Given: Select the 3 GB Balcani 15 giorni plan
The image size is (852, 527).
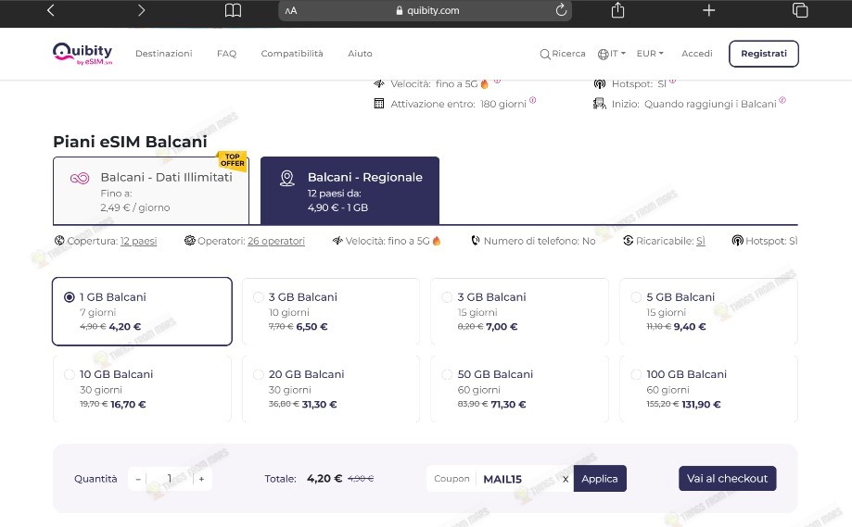Looking at the screenshot, I should click(x=519, y=311).
